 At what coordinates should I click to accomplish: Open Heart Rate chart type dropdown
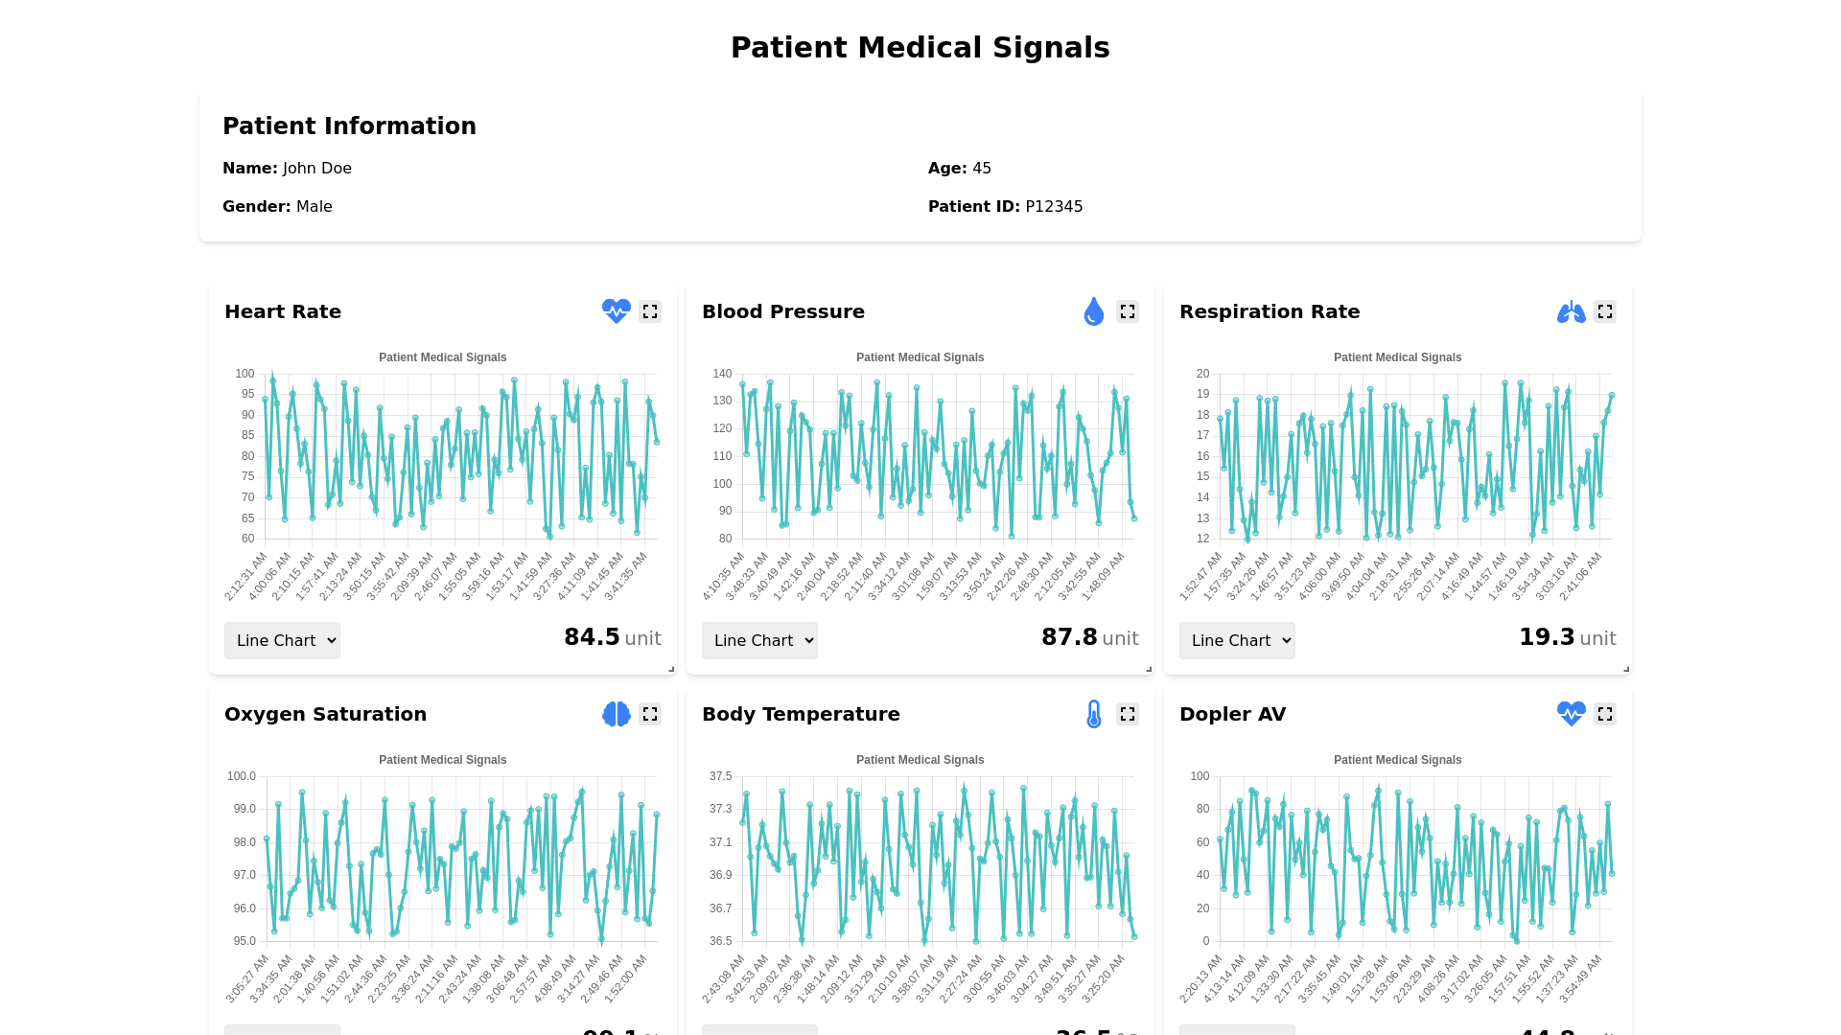(x=282, y=640)
